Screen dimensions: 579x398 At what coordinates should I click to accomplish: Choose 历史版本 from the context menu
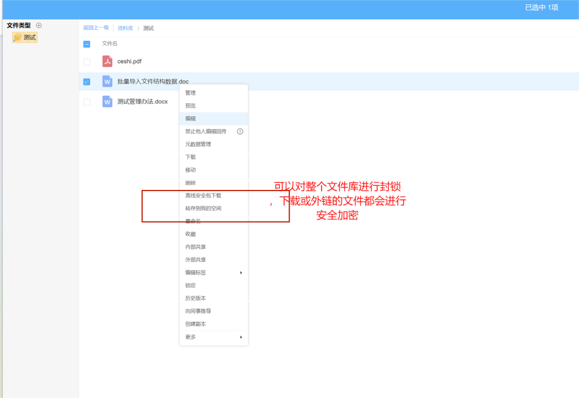coord(196,298)
